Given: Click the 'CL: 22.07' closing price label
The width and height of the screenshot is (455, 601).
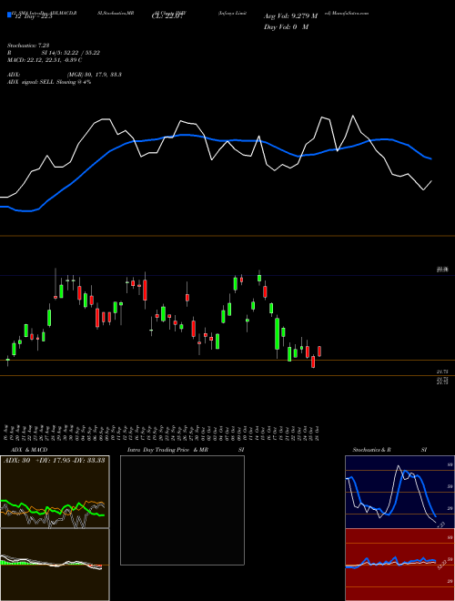Looking at the screenshot, I should tap(169, 16).
